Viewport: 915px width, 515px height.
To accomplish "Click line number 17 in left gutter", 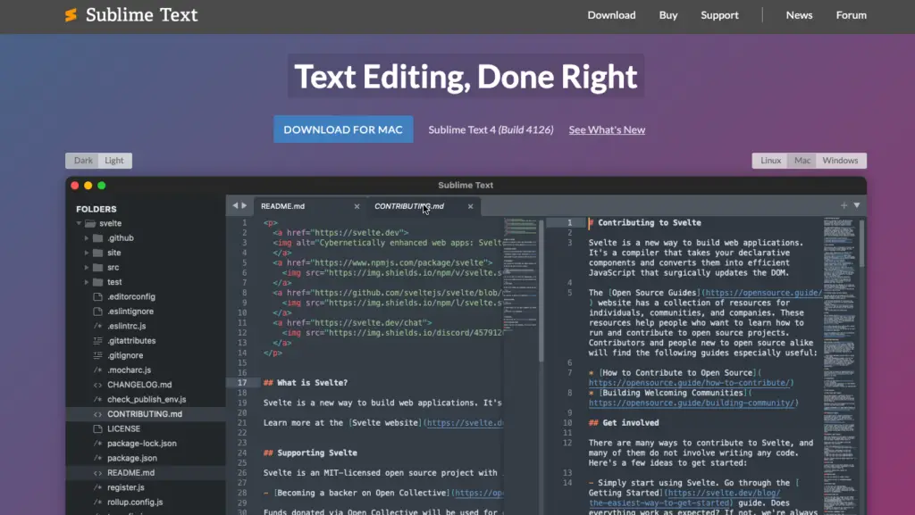I will point(242,383).
